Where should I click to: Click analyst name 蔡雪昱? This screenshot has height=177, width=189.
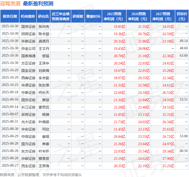(44, 159)
